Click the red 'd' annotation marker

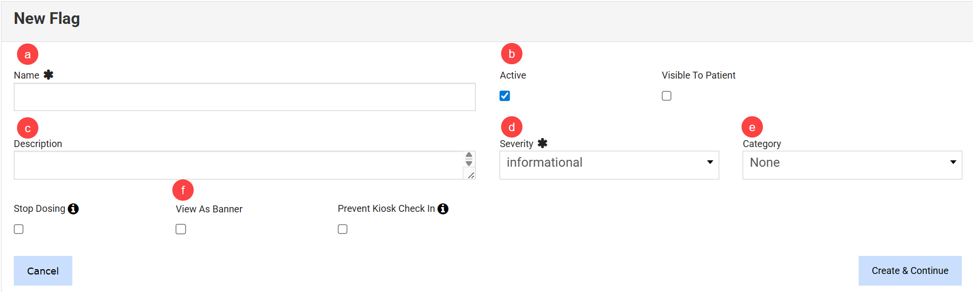511,127
